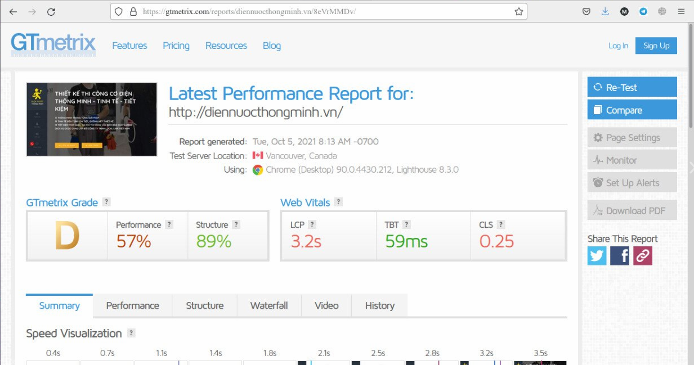
Task: Click the shield tracking protection icon
Action: 118,11
